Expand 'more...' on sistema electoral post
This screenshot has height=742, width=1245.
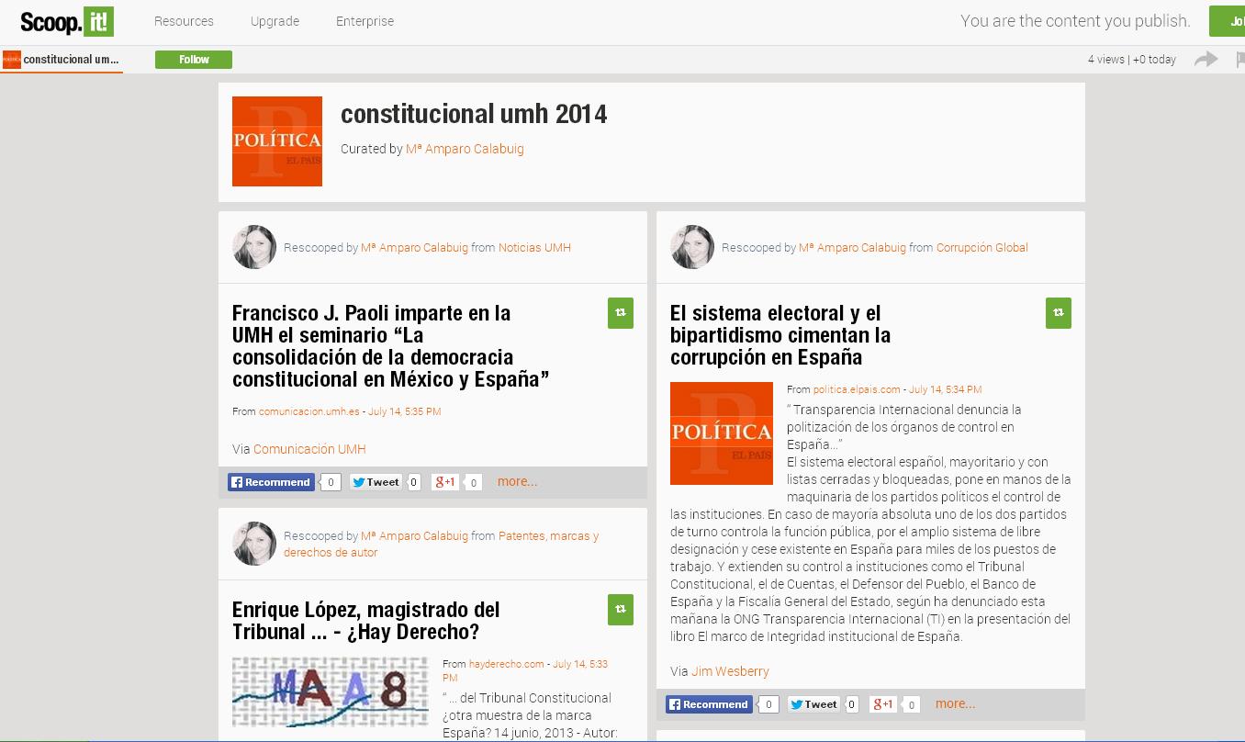coord(955,703)
